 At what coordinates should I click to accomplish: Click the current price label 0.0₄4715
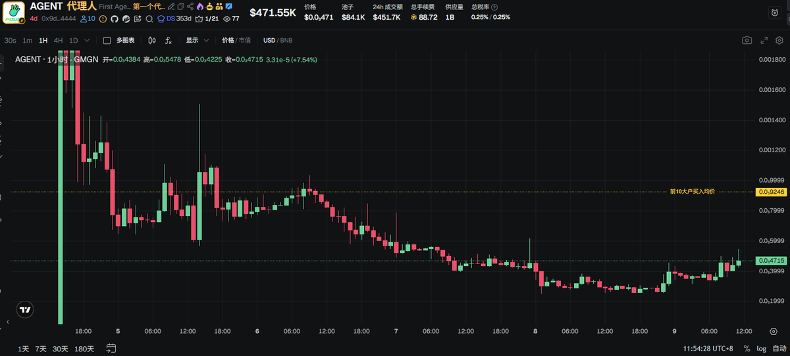(772, 261)
